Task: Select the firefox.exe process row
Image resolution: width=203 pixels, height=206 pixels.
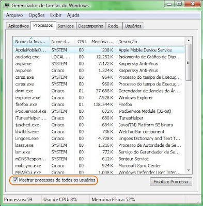Action: coord(99,105)
